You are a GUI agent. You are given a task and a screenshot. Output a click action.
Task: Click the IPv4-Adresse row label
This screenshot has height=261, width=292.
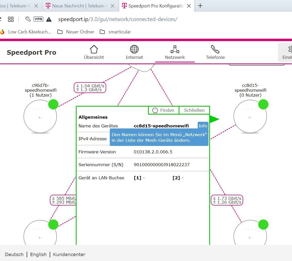[93, 139]
